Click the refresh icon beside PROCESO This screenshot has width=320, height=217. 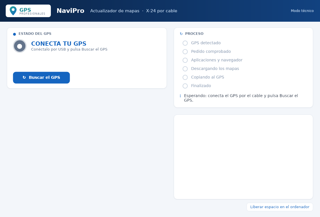pyautogui.click(x=181, y=34)
